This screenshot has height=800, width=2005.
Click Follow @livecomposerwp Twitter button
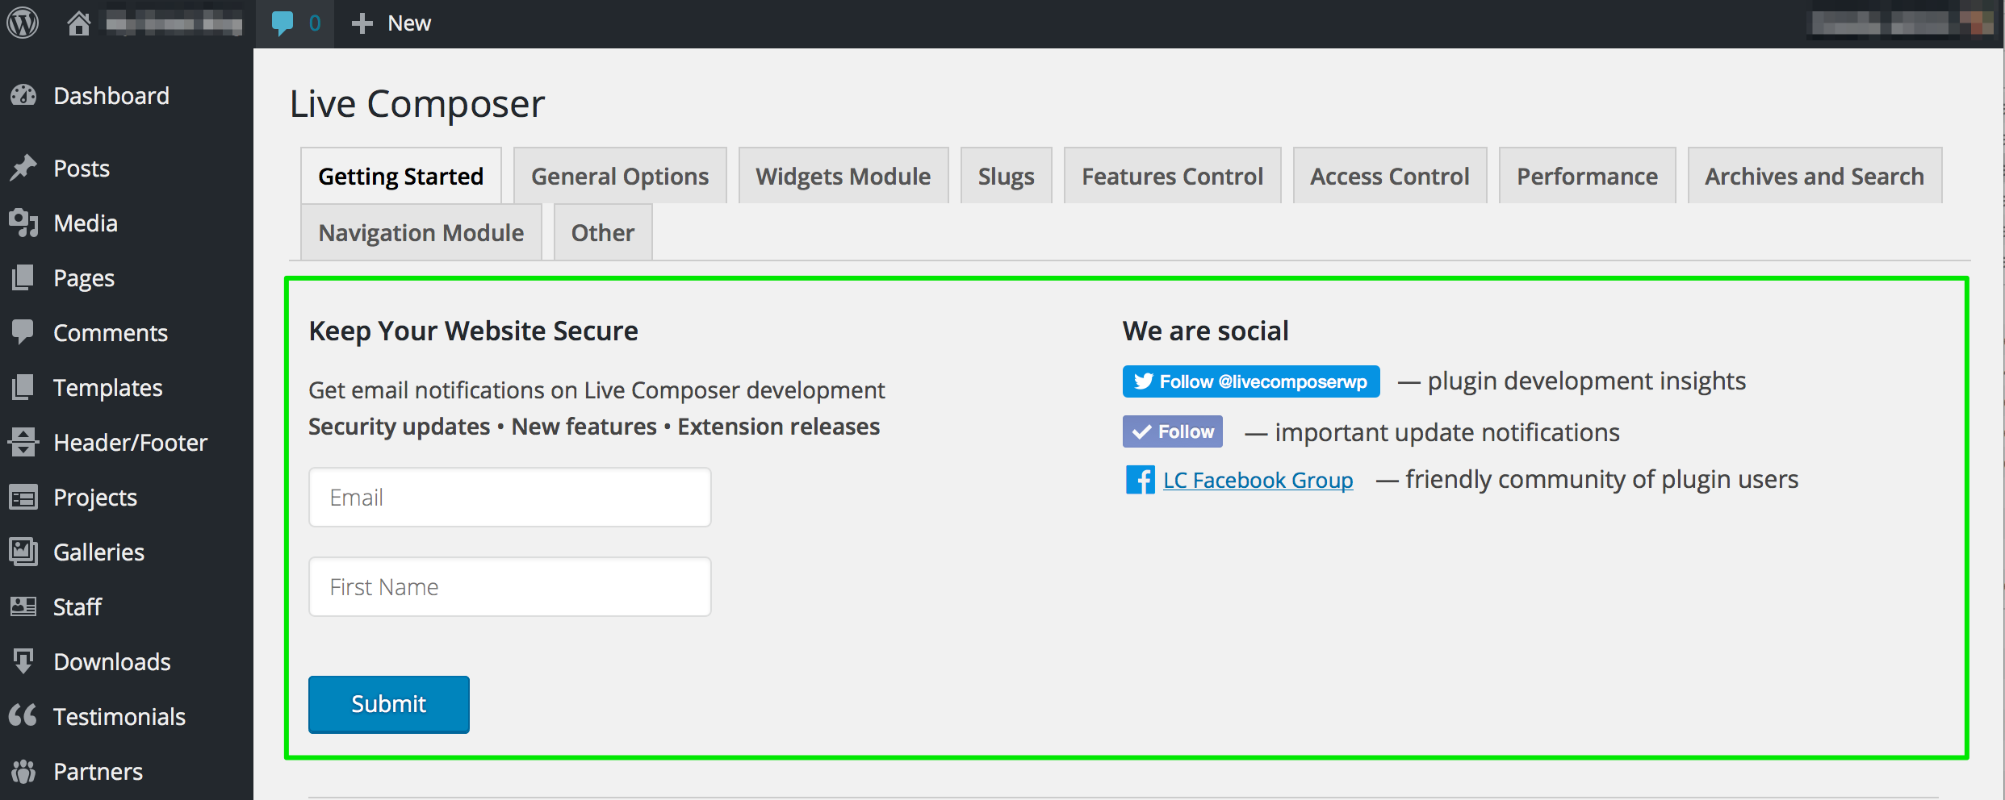tap(1251, 381)
